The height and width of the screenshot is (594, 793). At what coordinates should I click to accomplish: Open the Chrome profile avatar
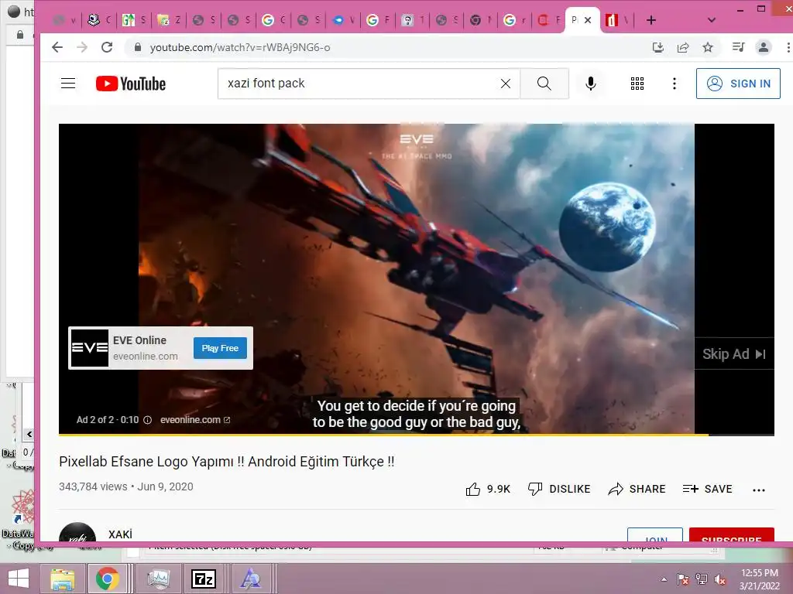click(x=763, y=47)
